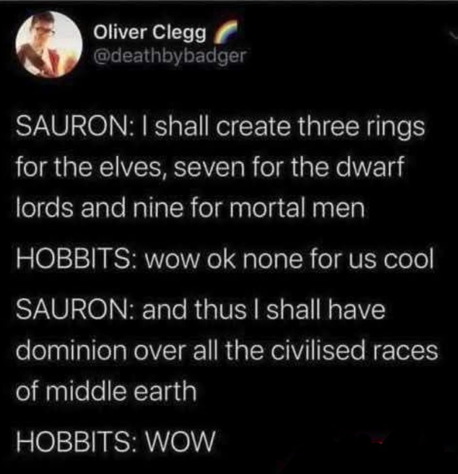Click the line 'for the elves, seven for the dwarf'
The image size is (458, 474).
[210, 167]
